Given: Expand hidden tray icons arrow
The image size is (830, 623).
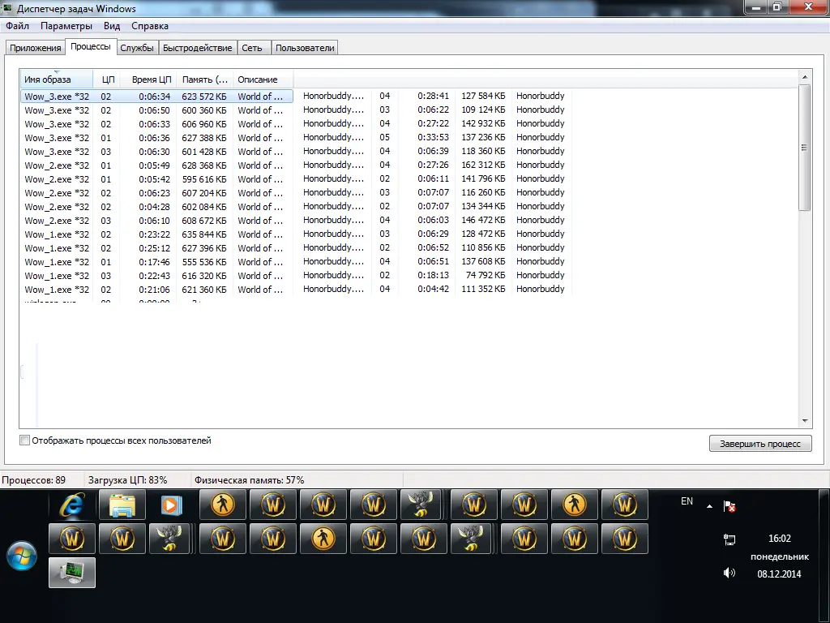Looking at the screenshot, I should (710, 506).
